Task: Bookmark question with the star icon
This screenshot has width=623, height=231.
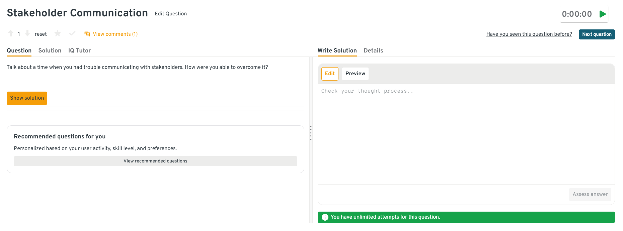Action: [58, 33]
